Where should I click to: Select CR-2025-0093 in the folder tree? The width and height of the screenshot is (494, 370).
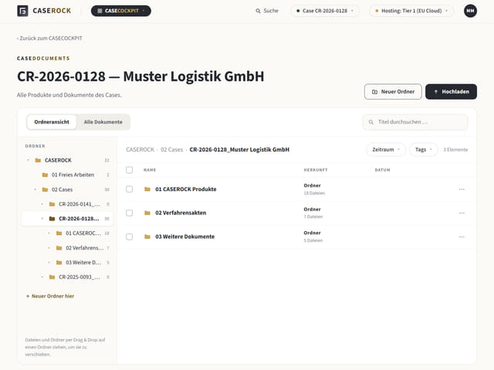coord(79,277)
